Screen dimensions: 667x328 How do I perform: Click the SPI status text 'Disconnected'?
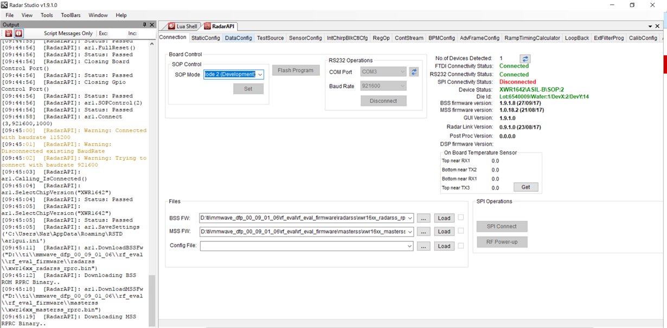point(517,82)
